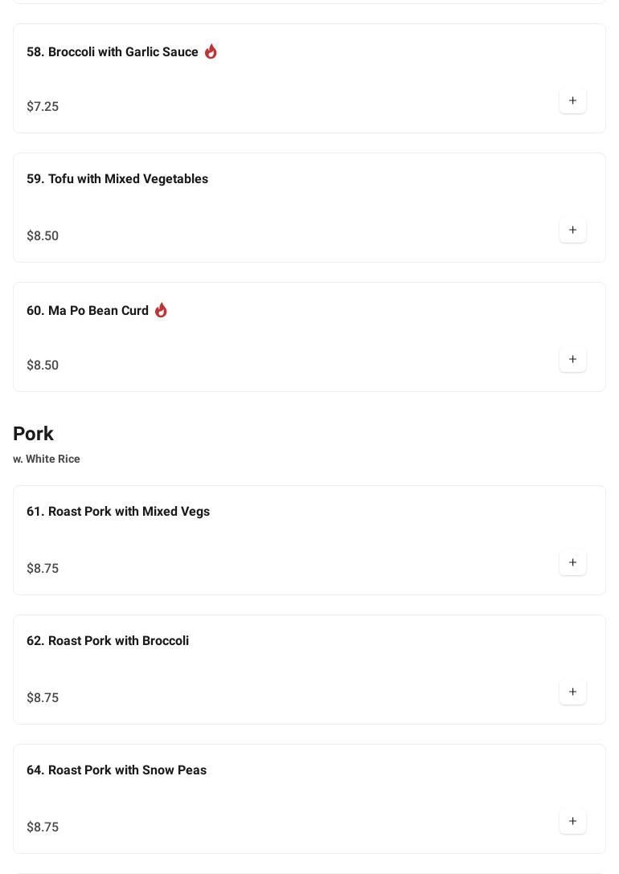Click spicy flame icon beside Broccoli with Garlic Sauce

(211, 51)
